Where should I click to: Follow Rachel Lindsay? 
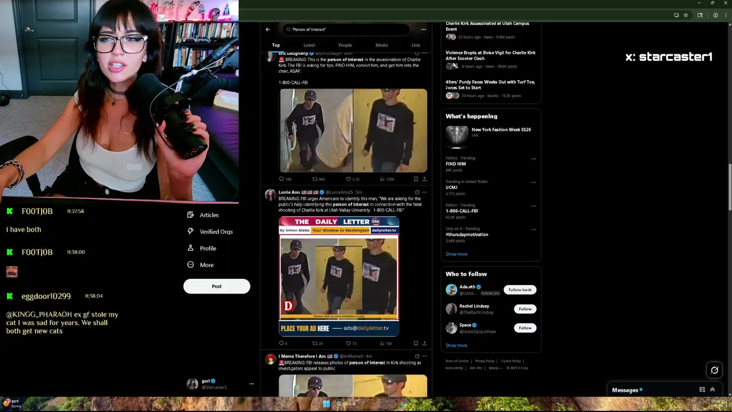pos(525,309)
